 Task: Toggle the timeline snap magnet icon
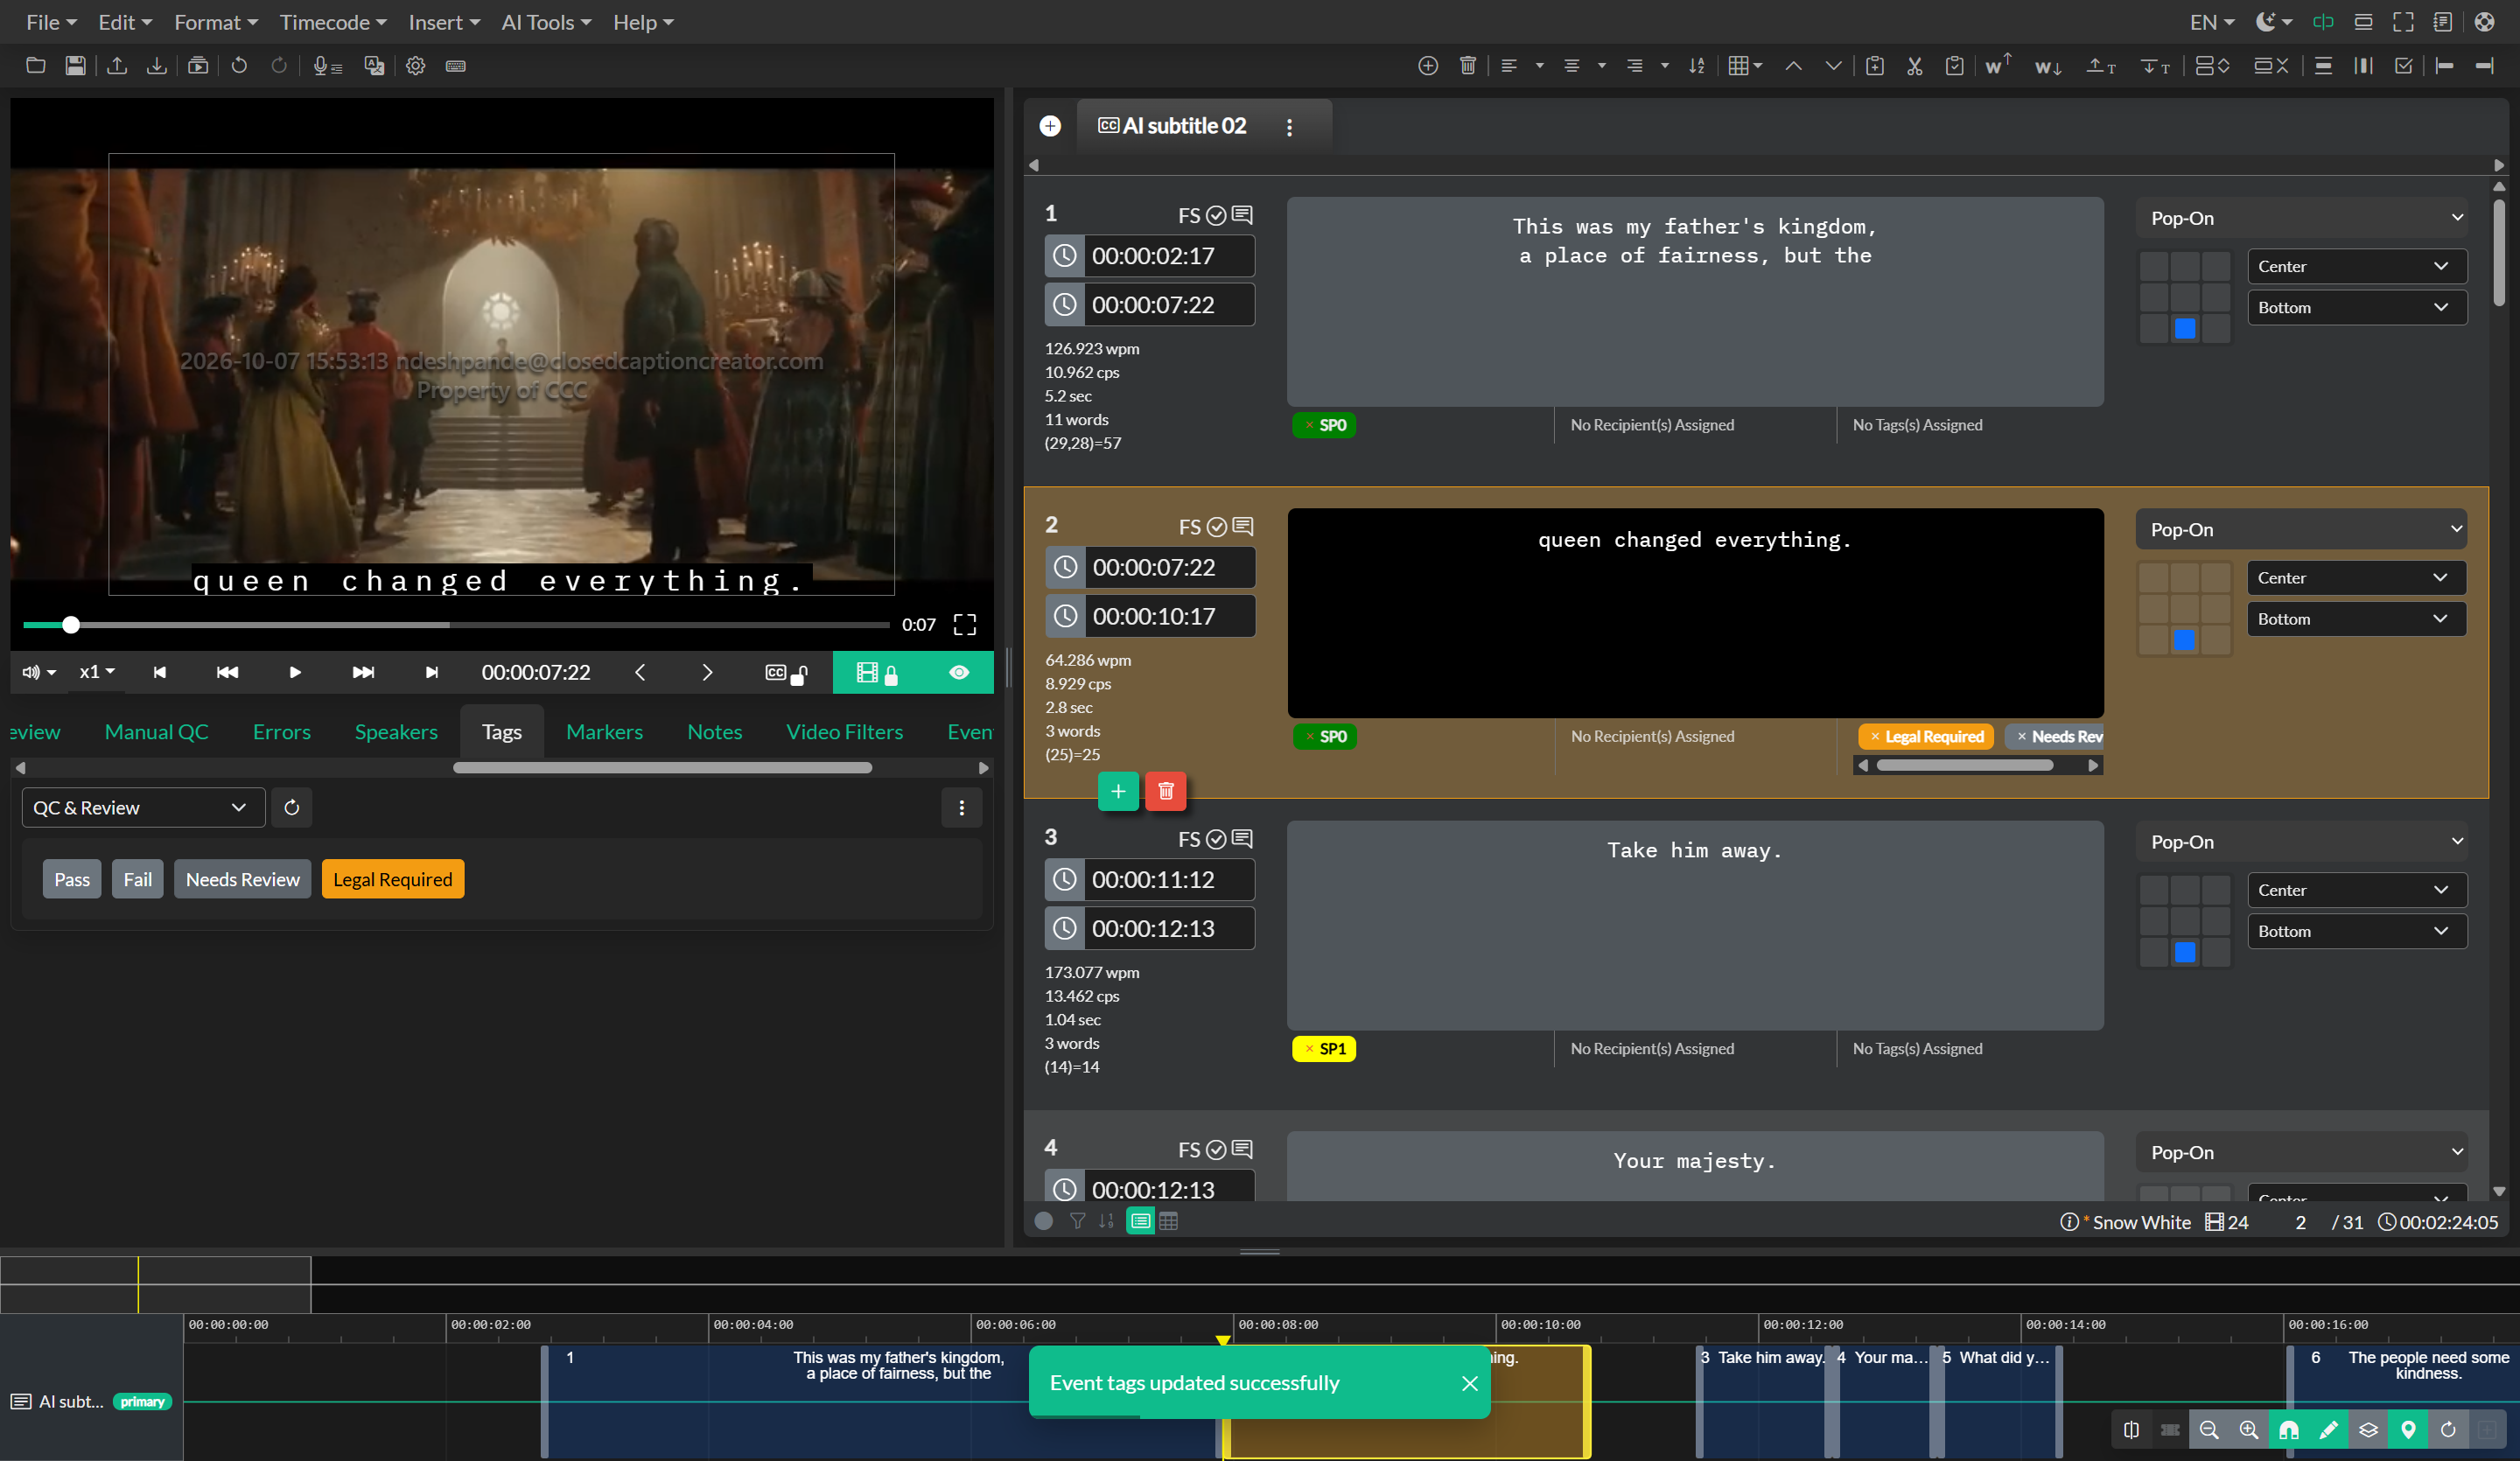click(x=2288, y=1430)
